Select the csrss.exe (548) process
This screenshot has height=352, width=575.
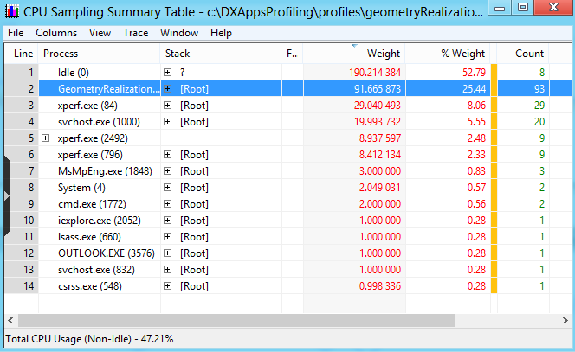[x=90, y=286]
